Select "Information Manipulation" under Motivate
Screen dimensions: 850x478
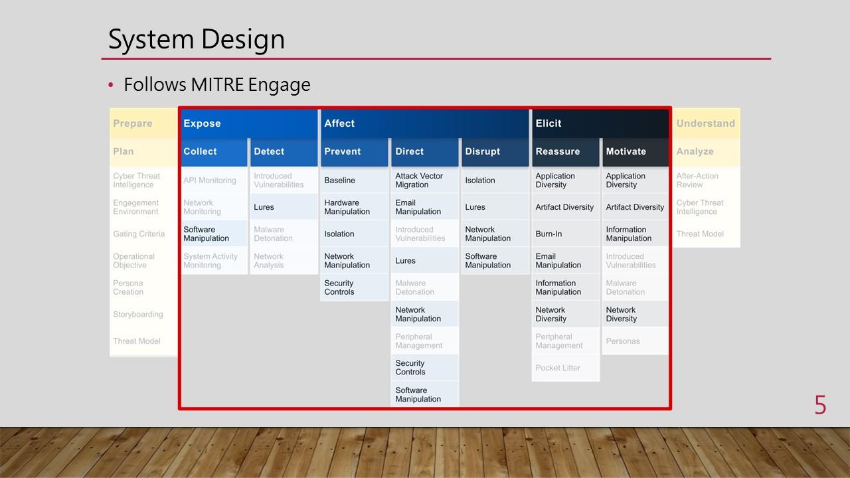[636, 234]
